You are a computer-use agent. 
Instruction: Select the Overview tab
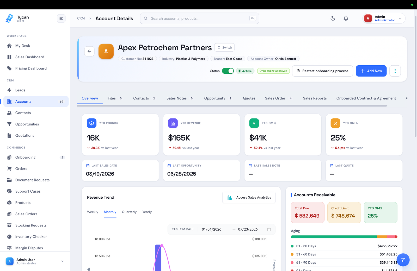click(x=90, y=98)
